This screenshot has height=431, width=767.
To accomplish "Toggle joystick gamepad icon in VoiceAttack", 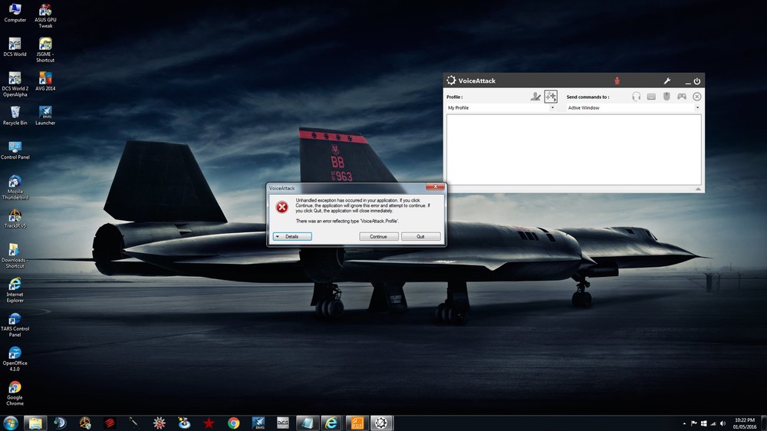I will (681, 97).
